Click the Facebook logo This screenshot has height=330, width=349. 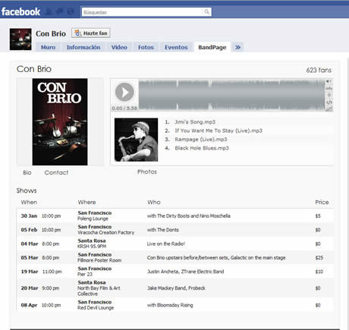20,11
